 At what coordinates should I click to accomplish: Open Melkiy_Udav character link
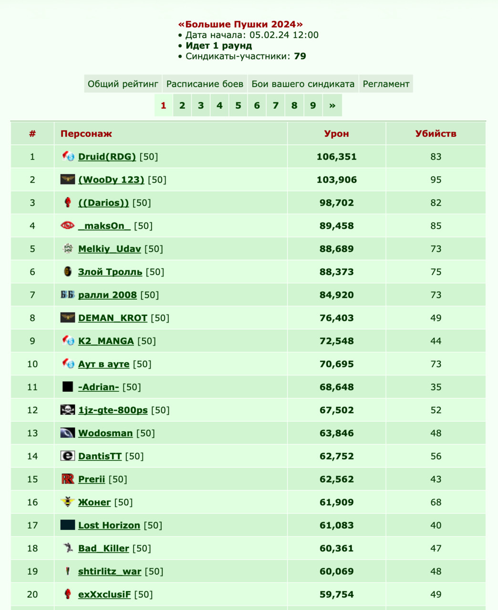pos(110,249)
